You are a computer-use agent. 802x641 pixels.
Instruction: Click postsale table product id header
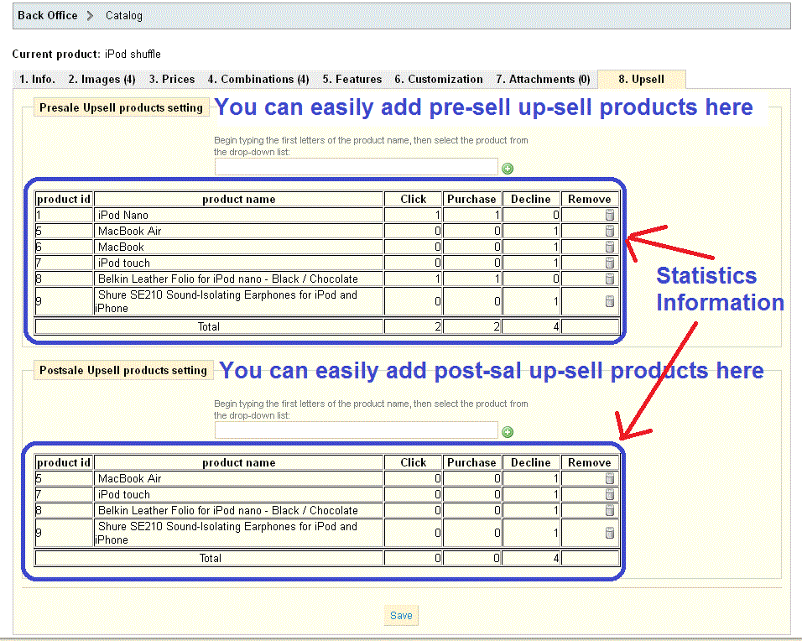[x=64, y=462]
